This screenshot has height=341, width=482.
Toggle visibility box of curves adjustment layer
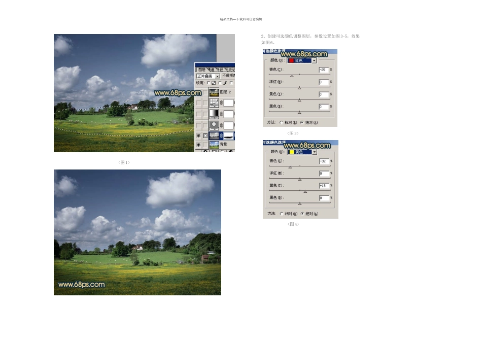[x=199, y=103]
